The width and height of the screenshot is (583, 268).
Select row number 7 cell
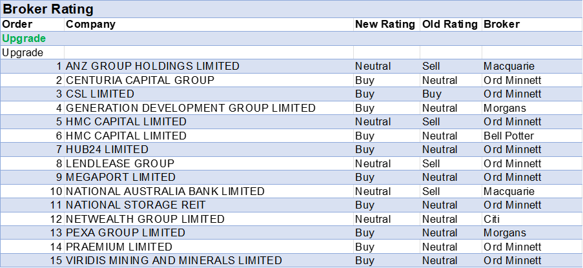58,149
